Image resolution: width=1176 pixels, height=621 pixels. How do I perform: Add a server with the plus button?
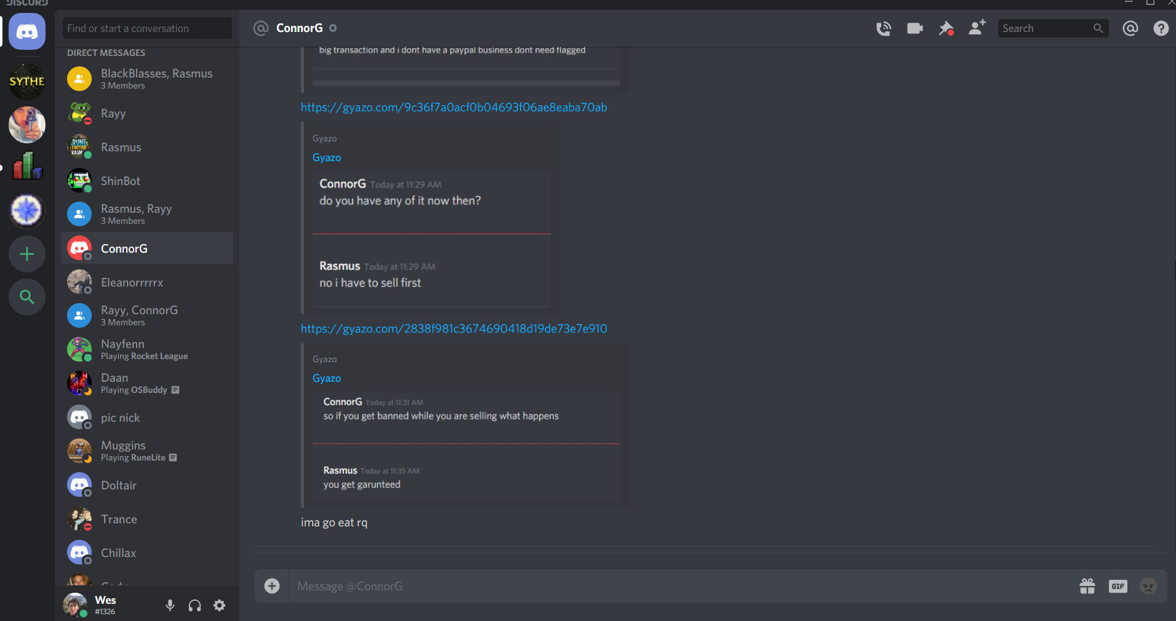pyautogui.click(x=27, y=254)
